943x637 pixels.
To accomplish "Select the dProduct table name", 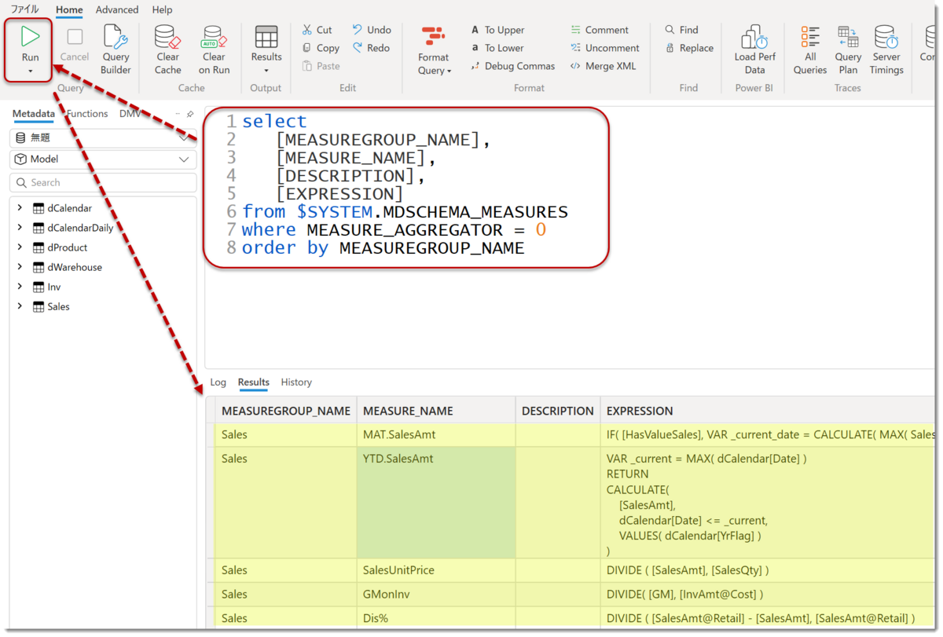I will point(67,247).
